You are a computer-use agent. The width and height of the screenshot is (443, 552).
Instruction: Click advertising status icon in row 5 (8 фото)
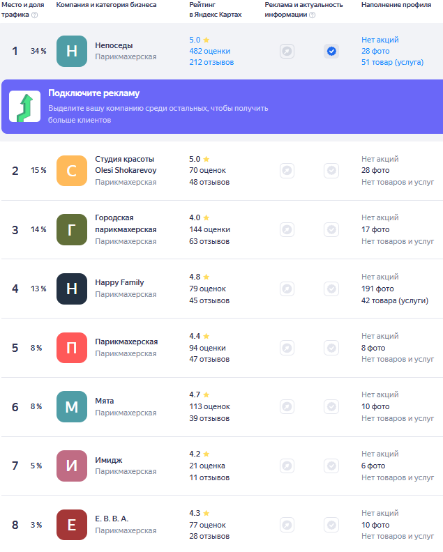[287, 348]
